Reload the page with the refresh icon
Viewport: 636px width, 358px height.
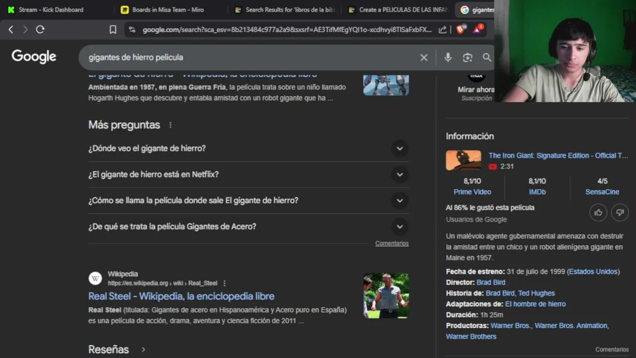40,30
